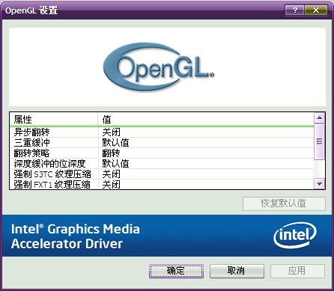This screenshot has width=334, height=291.
Task: Click the 恢复默认值 button
Action: pyautogui.click(x=284, y=203)
